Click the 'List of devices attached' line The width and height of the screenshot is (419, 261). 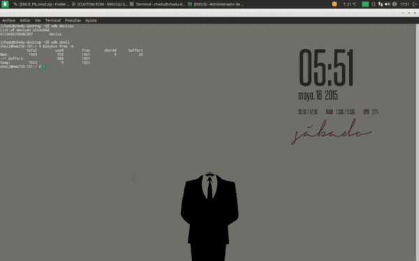[x=24, y=30]
